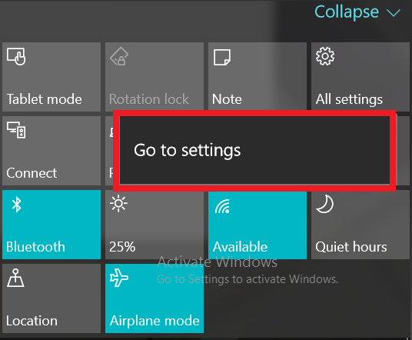
Task: Turn off the Bluetooth tile
Action: [x=51, y=225]
